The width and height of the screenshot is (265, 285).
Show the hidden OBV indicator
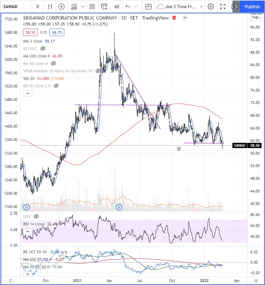36,216
